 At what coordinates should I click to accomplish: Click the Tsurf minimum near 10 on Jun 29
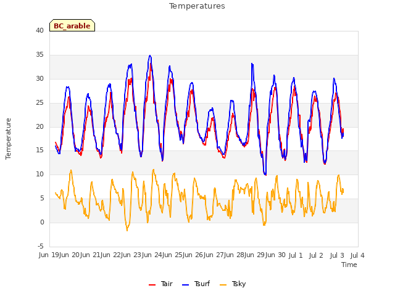click(x=265, y=174)
